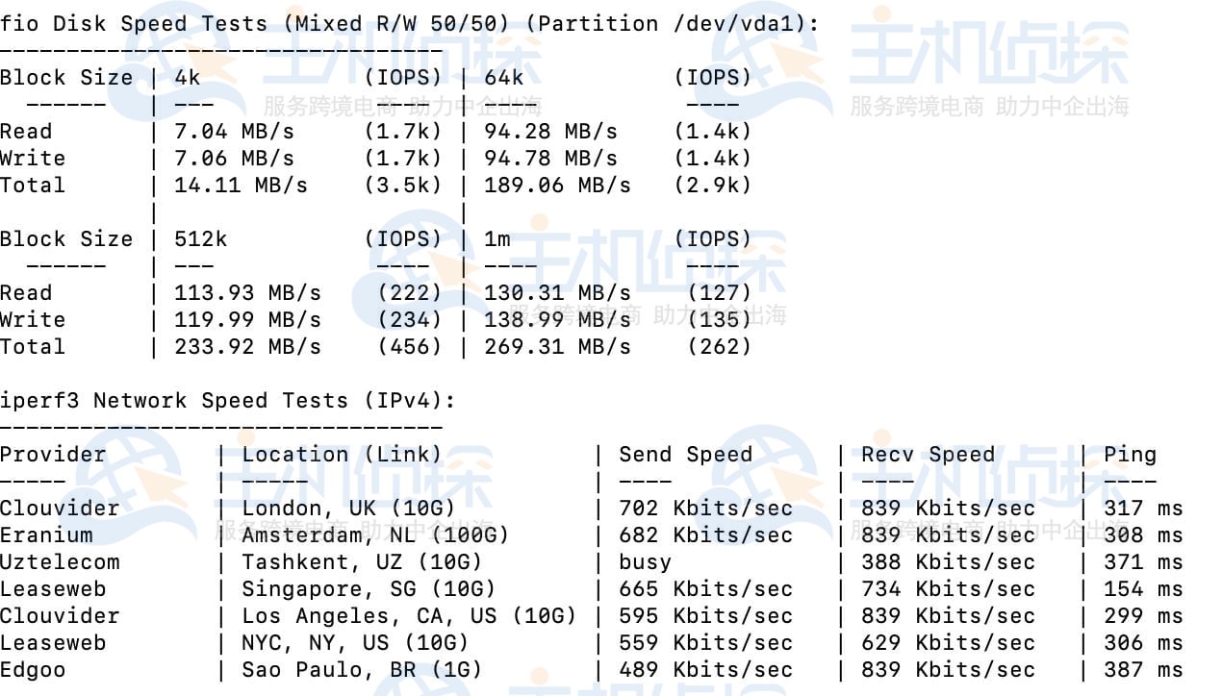Image resolution: width=1222 pixels, height=696 pixels.
Task: Click the 269.31 MB/s 1m total value
Action: click(x=557, y=347)
